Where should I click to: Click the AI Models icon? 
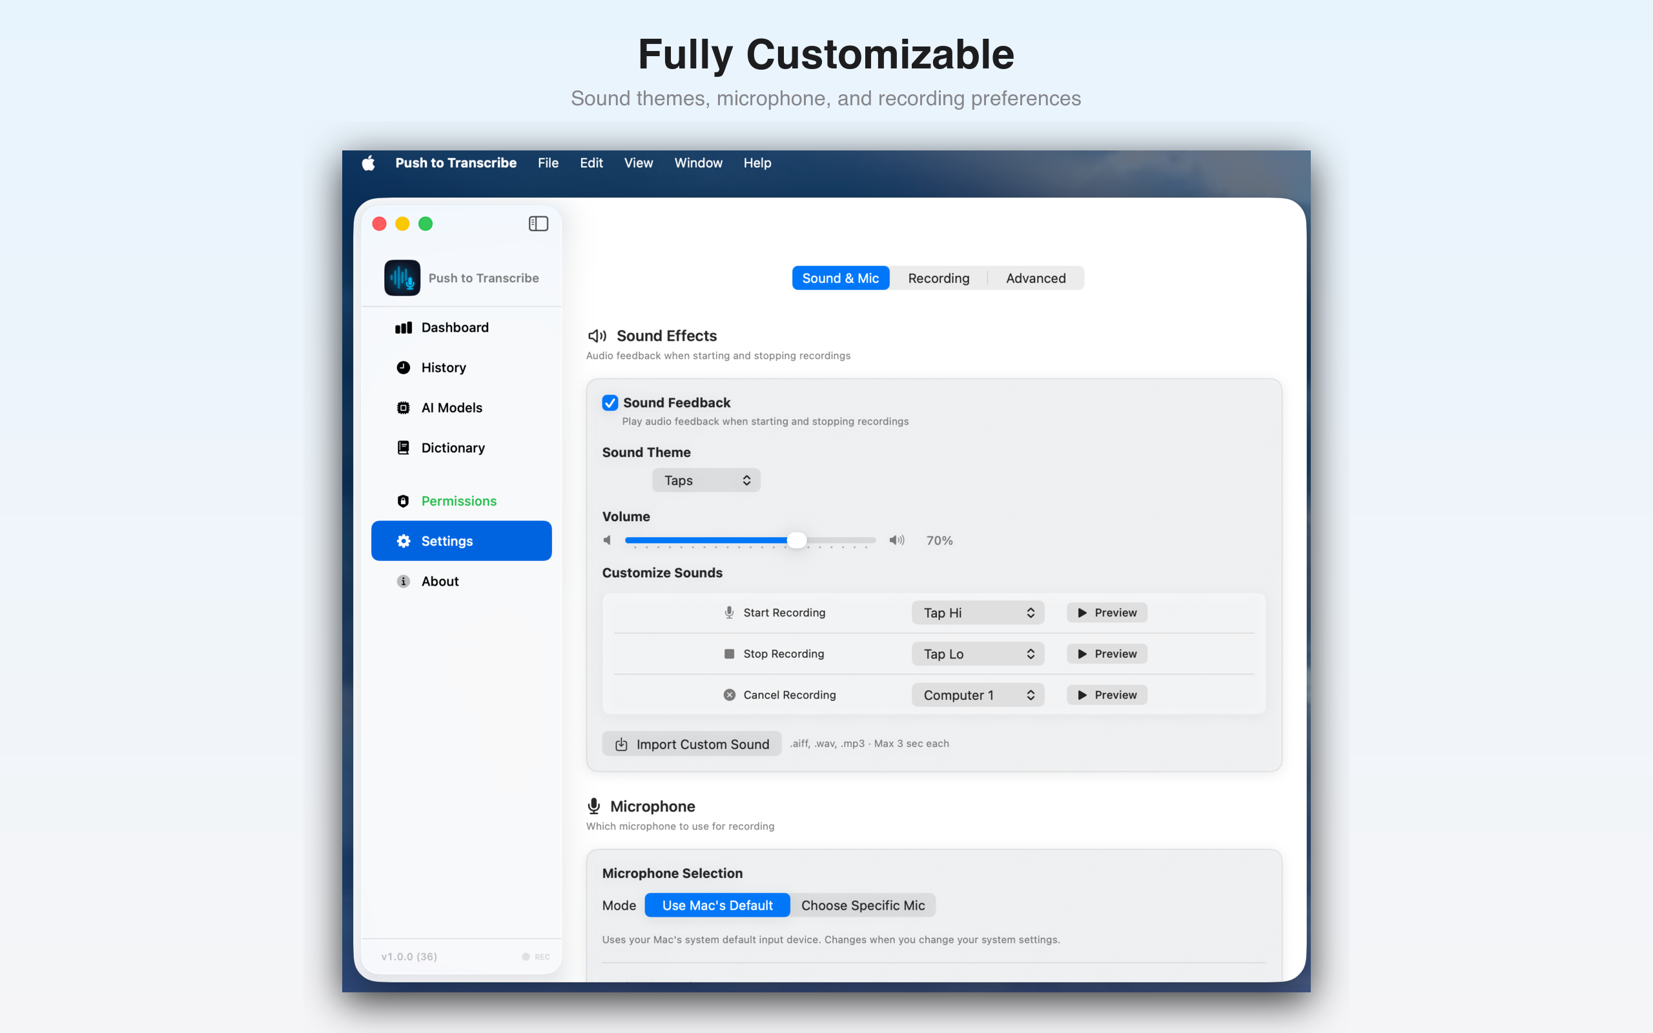pos(403,407)
